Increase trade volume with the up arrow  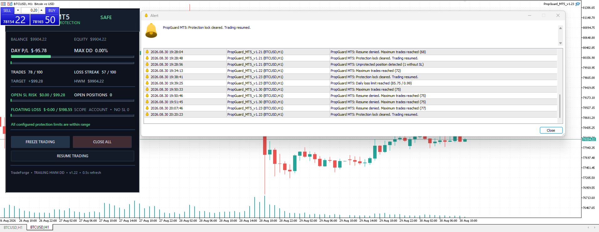click(41, 10)
